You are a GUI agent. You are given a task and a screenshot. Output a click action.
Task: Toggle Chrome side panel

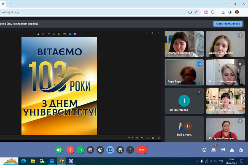pyautogui.click(x=230, y=12)
